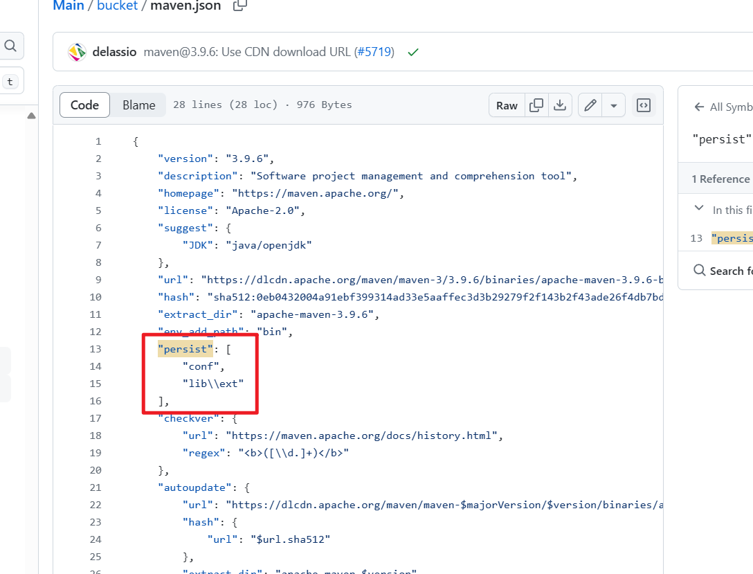Click the "license" key on line 5

point(185,211)
